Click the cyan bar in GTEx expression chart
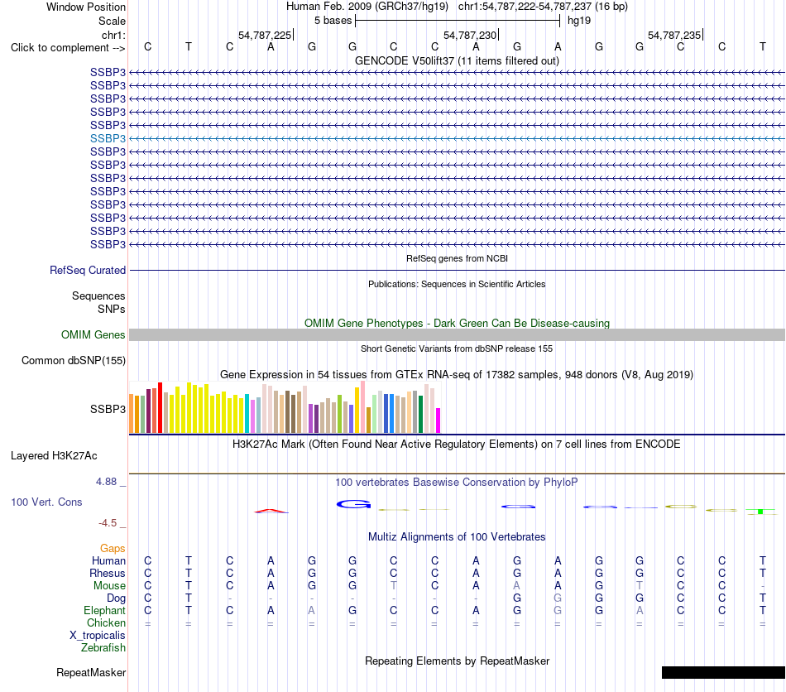 point(247,413)
